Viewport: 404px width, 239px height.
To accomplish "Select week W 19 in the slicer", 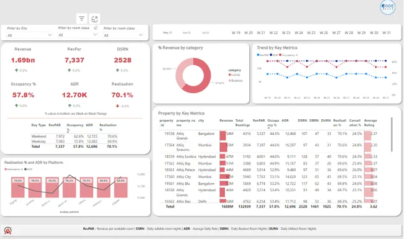I will point(236,33).
